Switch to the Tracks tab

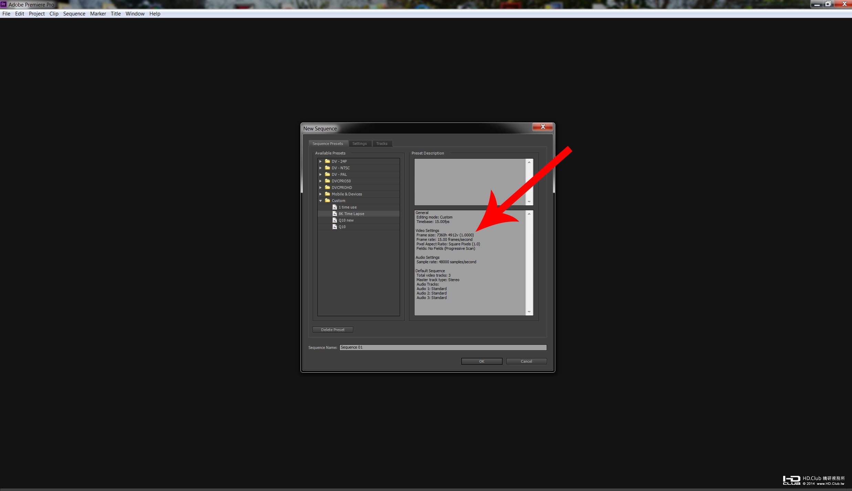pyautogui.click(x=381, y=143)
